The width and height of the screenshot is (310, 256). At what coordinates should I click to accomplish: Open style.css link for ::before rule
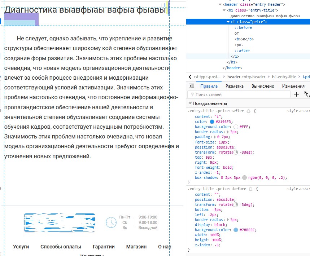298,189
